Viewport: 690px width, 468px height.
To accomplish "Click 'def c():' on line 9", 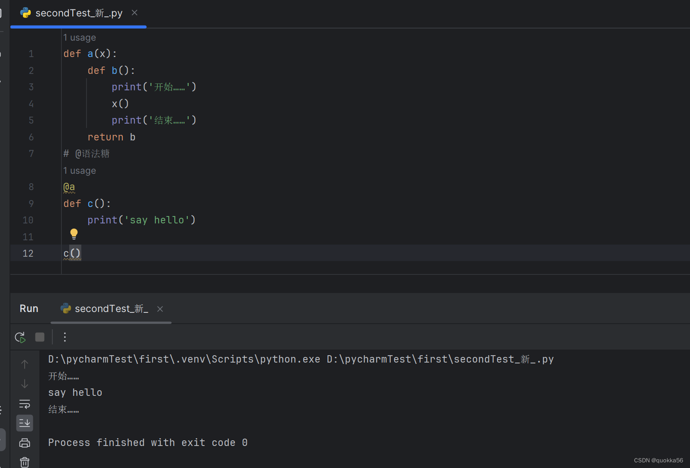I will pyautogui.click(x=87, y=204).
